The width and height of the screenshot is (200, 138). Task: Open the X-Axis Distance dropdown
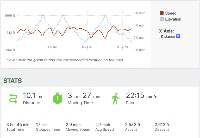point(170,36)
